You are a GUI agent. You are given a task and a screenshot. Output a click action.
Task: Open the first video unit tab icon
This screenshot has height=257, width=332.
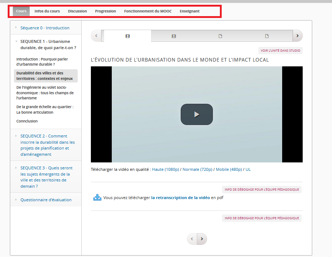[x=128, y=36]
